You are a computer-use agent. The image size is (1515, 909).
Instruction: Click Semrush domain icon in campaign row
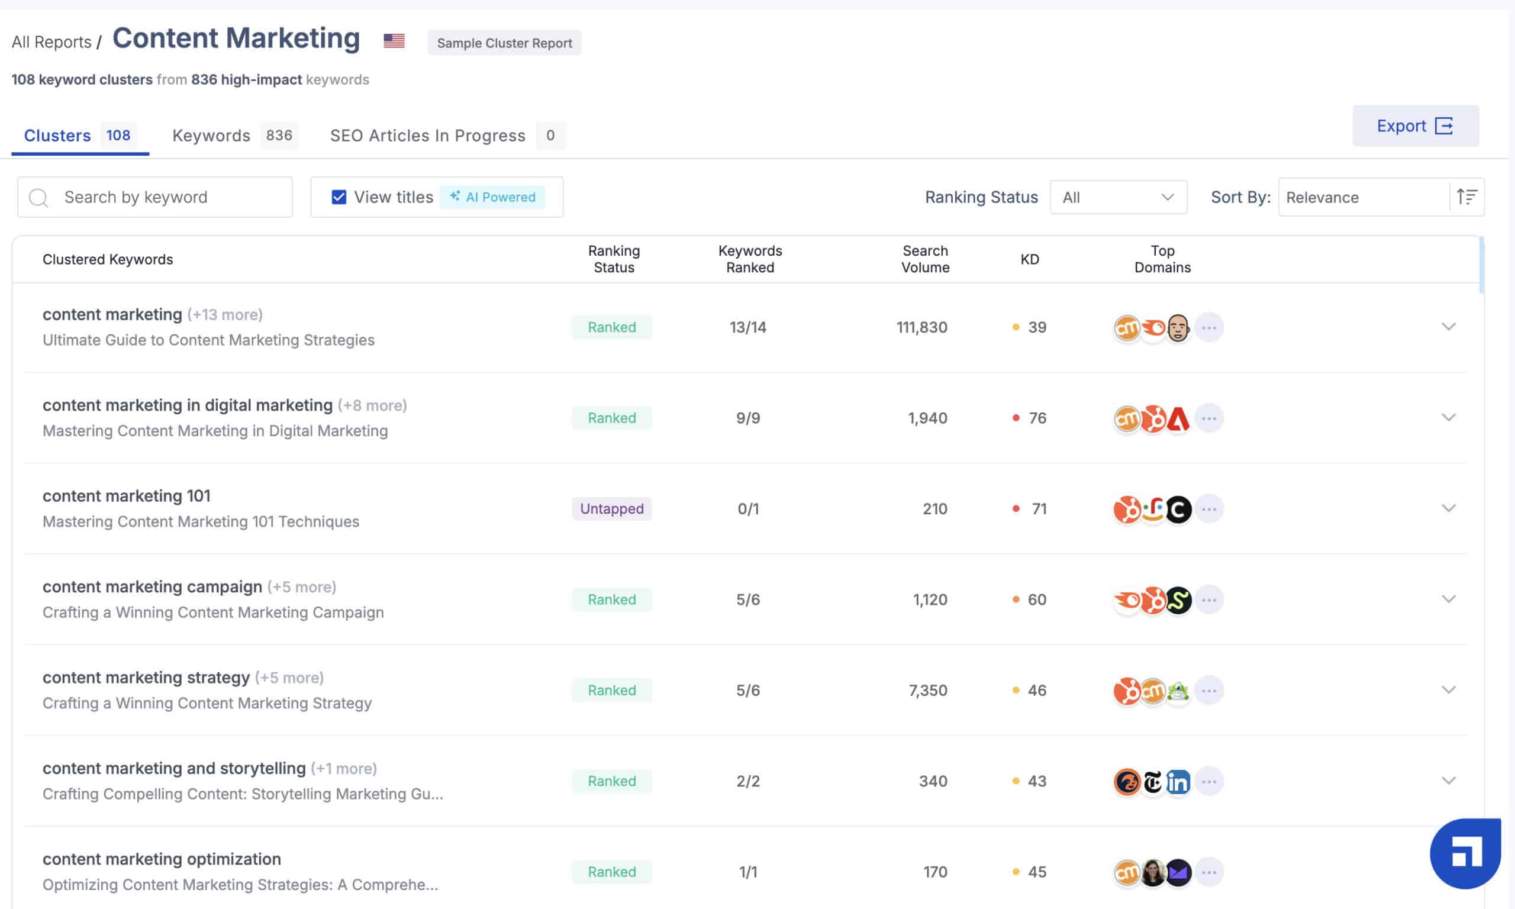(1127, 599)
